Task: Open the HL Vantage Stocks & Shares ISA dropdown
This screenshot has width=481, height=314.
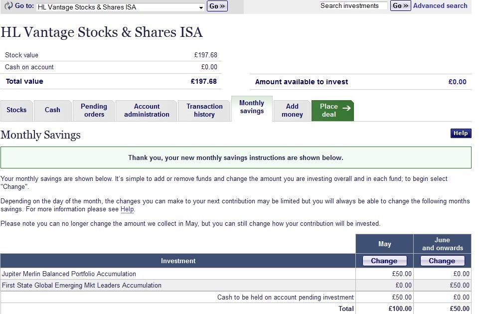Action: (x=120, y=7)
